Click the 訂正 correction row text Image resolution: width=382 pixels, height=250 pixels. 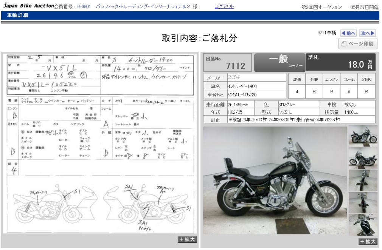[284, 120]
